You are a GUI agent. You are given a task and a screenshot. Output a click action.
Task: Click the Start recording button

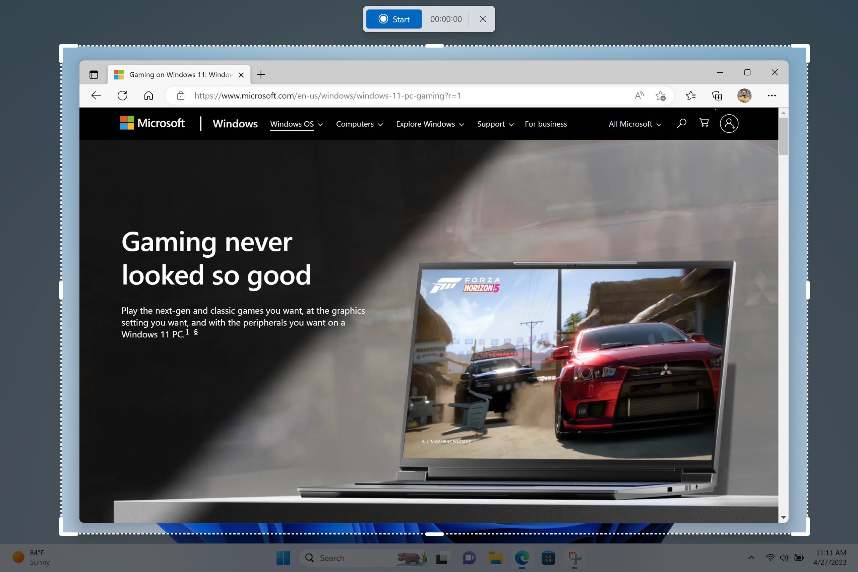tap(394, 18)
